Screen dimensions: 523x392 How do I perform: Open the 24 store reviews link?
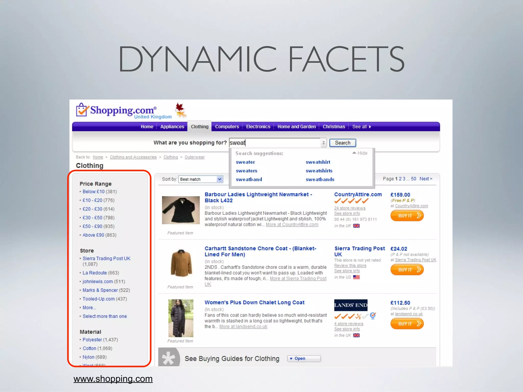pyautogui.click(x=350, y=208)
